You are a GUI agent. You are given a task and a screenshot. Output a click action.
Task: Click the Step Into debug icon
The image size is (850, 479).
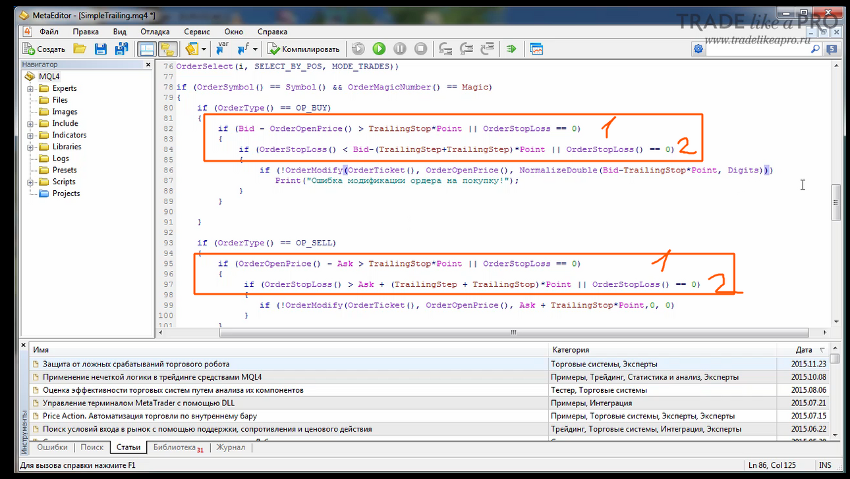pos(445,49)
